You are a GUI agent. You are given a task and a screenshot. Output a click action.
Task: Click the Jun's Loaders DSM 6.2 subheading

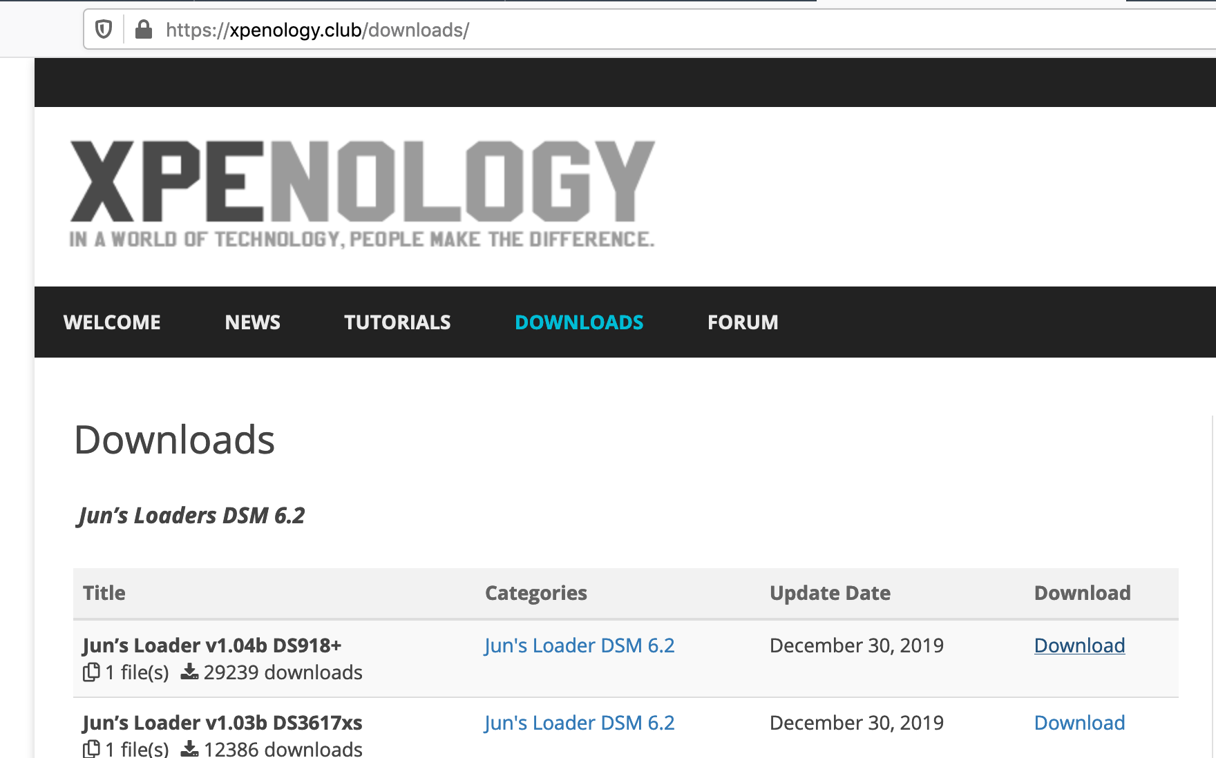point(191,516)
